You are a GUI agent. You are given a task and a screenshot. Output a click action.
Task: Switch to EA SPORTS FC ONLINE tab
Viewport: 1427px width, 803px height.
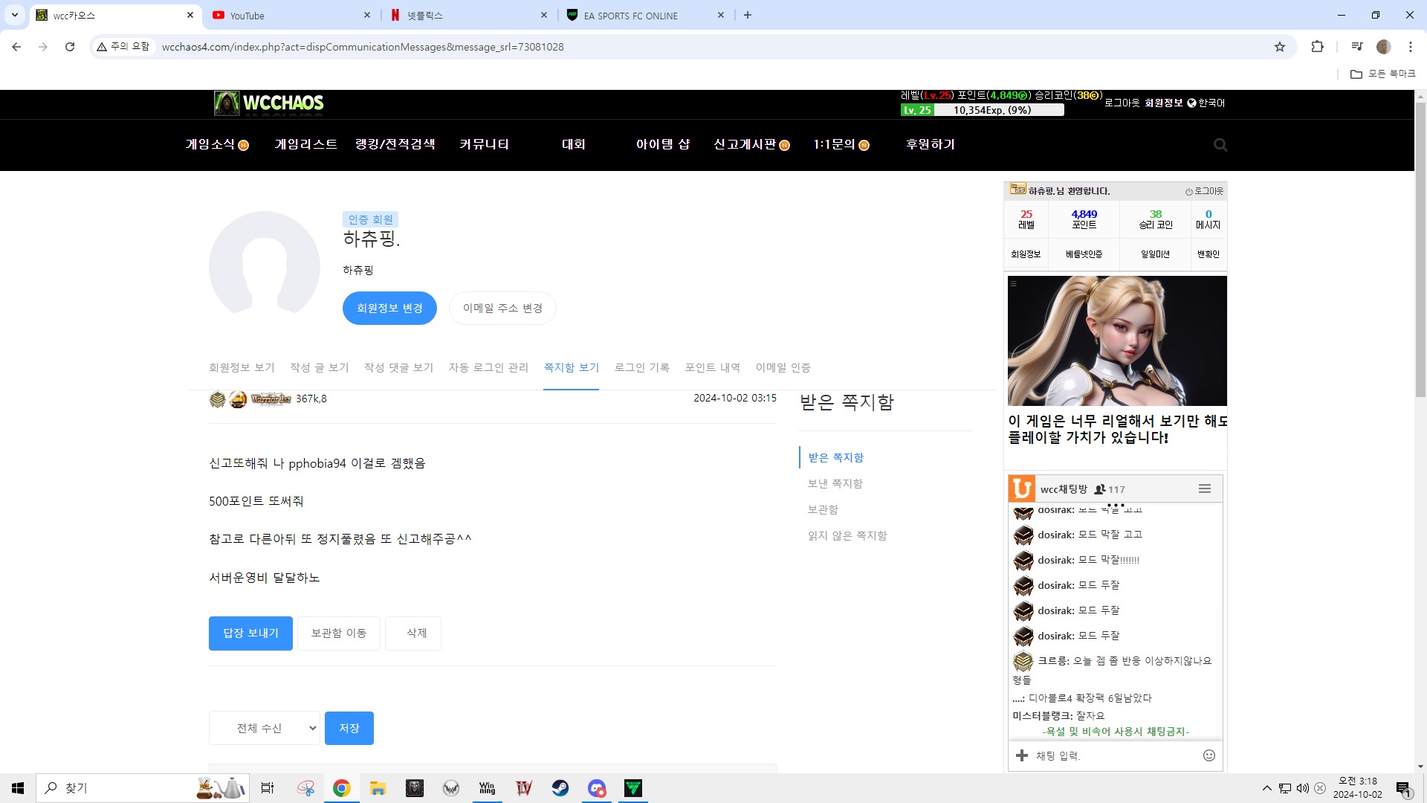645,15
